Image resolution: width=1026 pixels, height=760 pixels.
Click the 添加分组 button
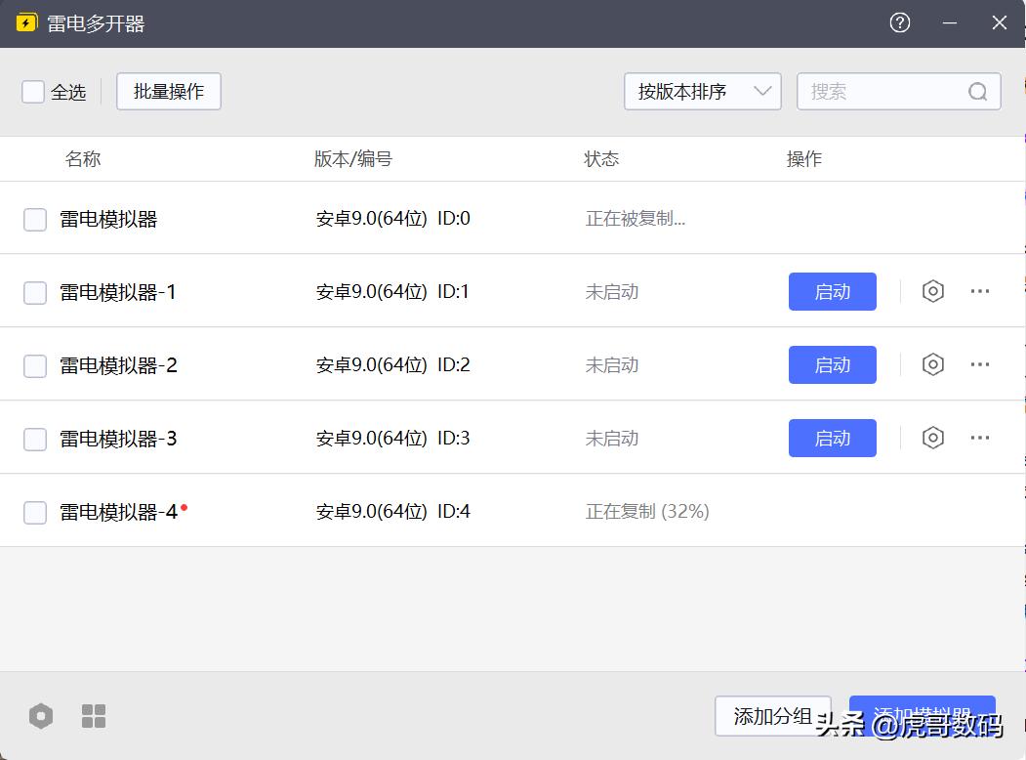pyautogui.click(x=771, y=716)
